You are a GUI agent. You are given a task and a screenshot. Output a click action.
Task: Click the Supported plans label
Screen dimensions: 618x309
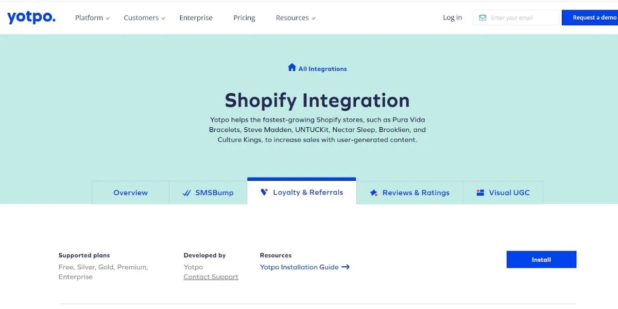click(84, 255)
